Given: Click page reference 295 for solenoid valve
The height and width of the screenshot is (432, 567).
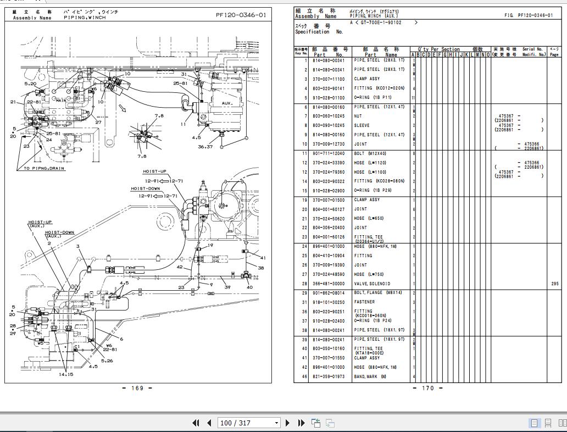Looking at the screenshot, I should [554, 284].
